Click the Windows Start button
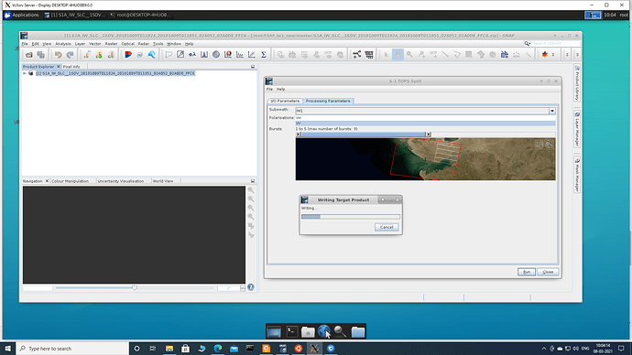632x355 pixels. (8, 349)
